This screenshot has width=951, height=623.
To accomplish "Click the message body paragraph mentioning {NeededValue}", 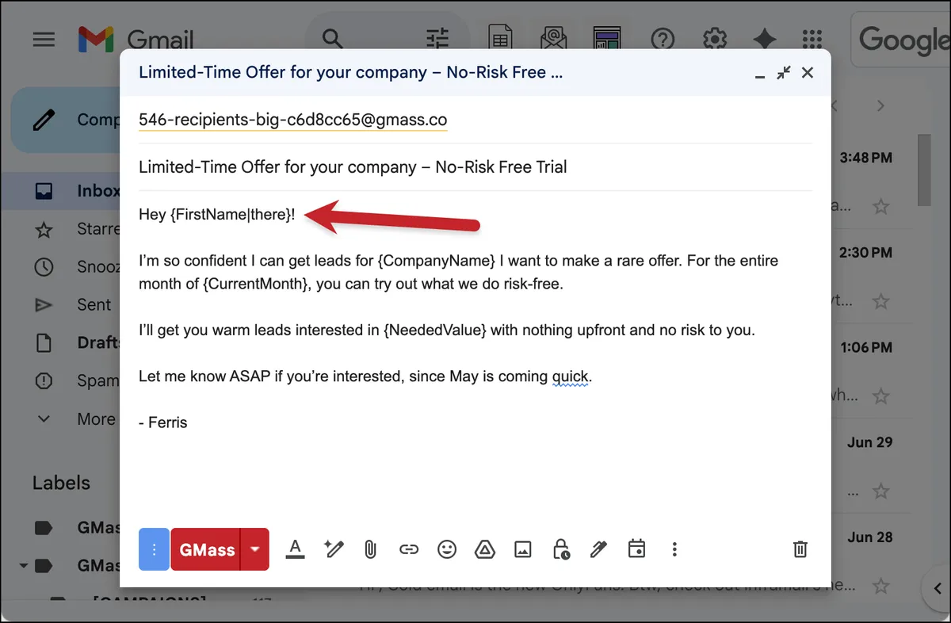I will [447, 330].
